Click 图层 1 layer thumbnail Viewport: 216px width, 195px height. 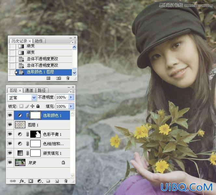(x=20, y=125)
